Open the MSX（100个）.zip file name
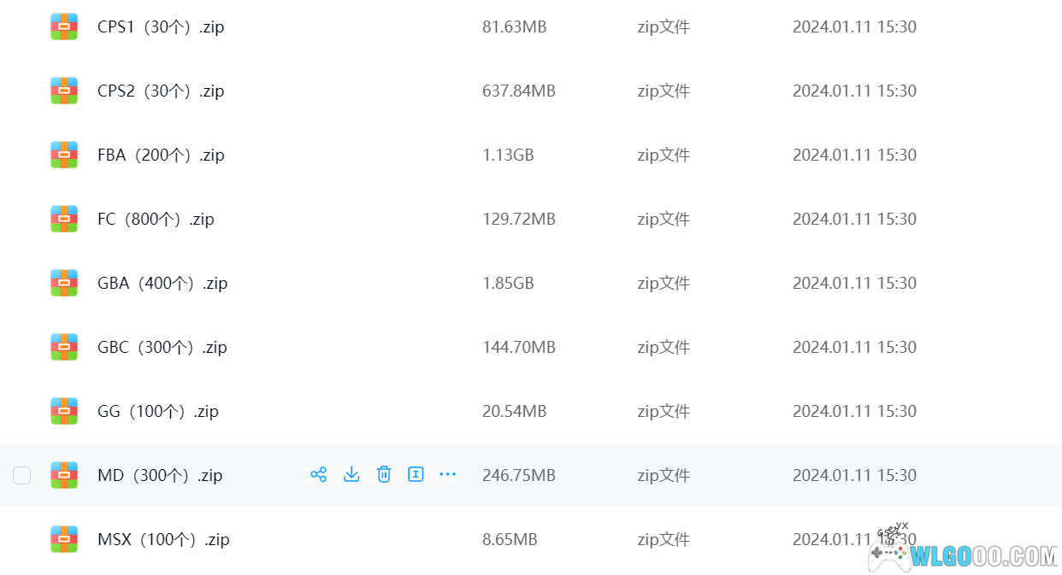Screen dimensions: 1062x575 pos(163,539)
